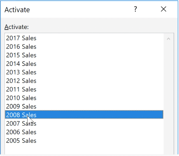Viewport: 179px width, 156px height.
Task: Choose 2006 Sales from the list
Action: point(84,132)
